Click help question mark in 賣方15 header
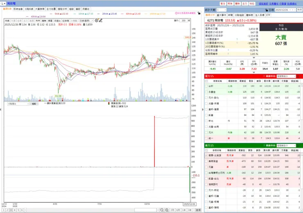This screenshot has width=303, height=213. pos(264,146)
